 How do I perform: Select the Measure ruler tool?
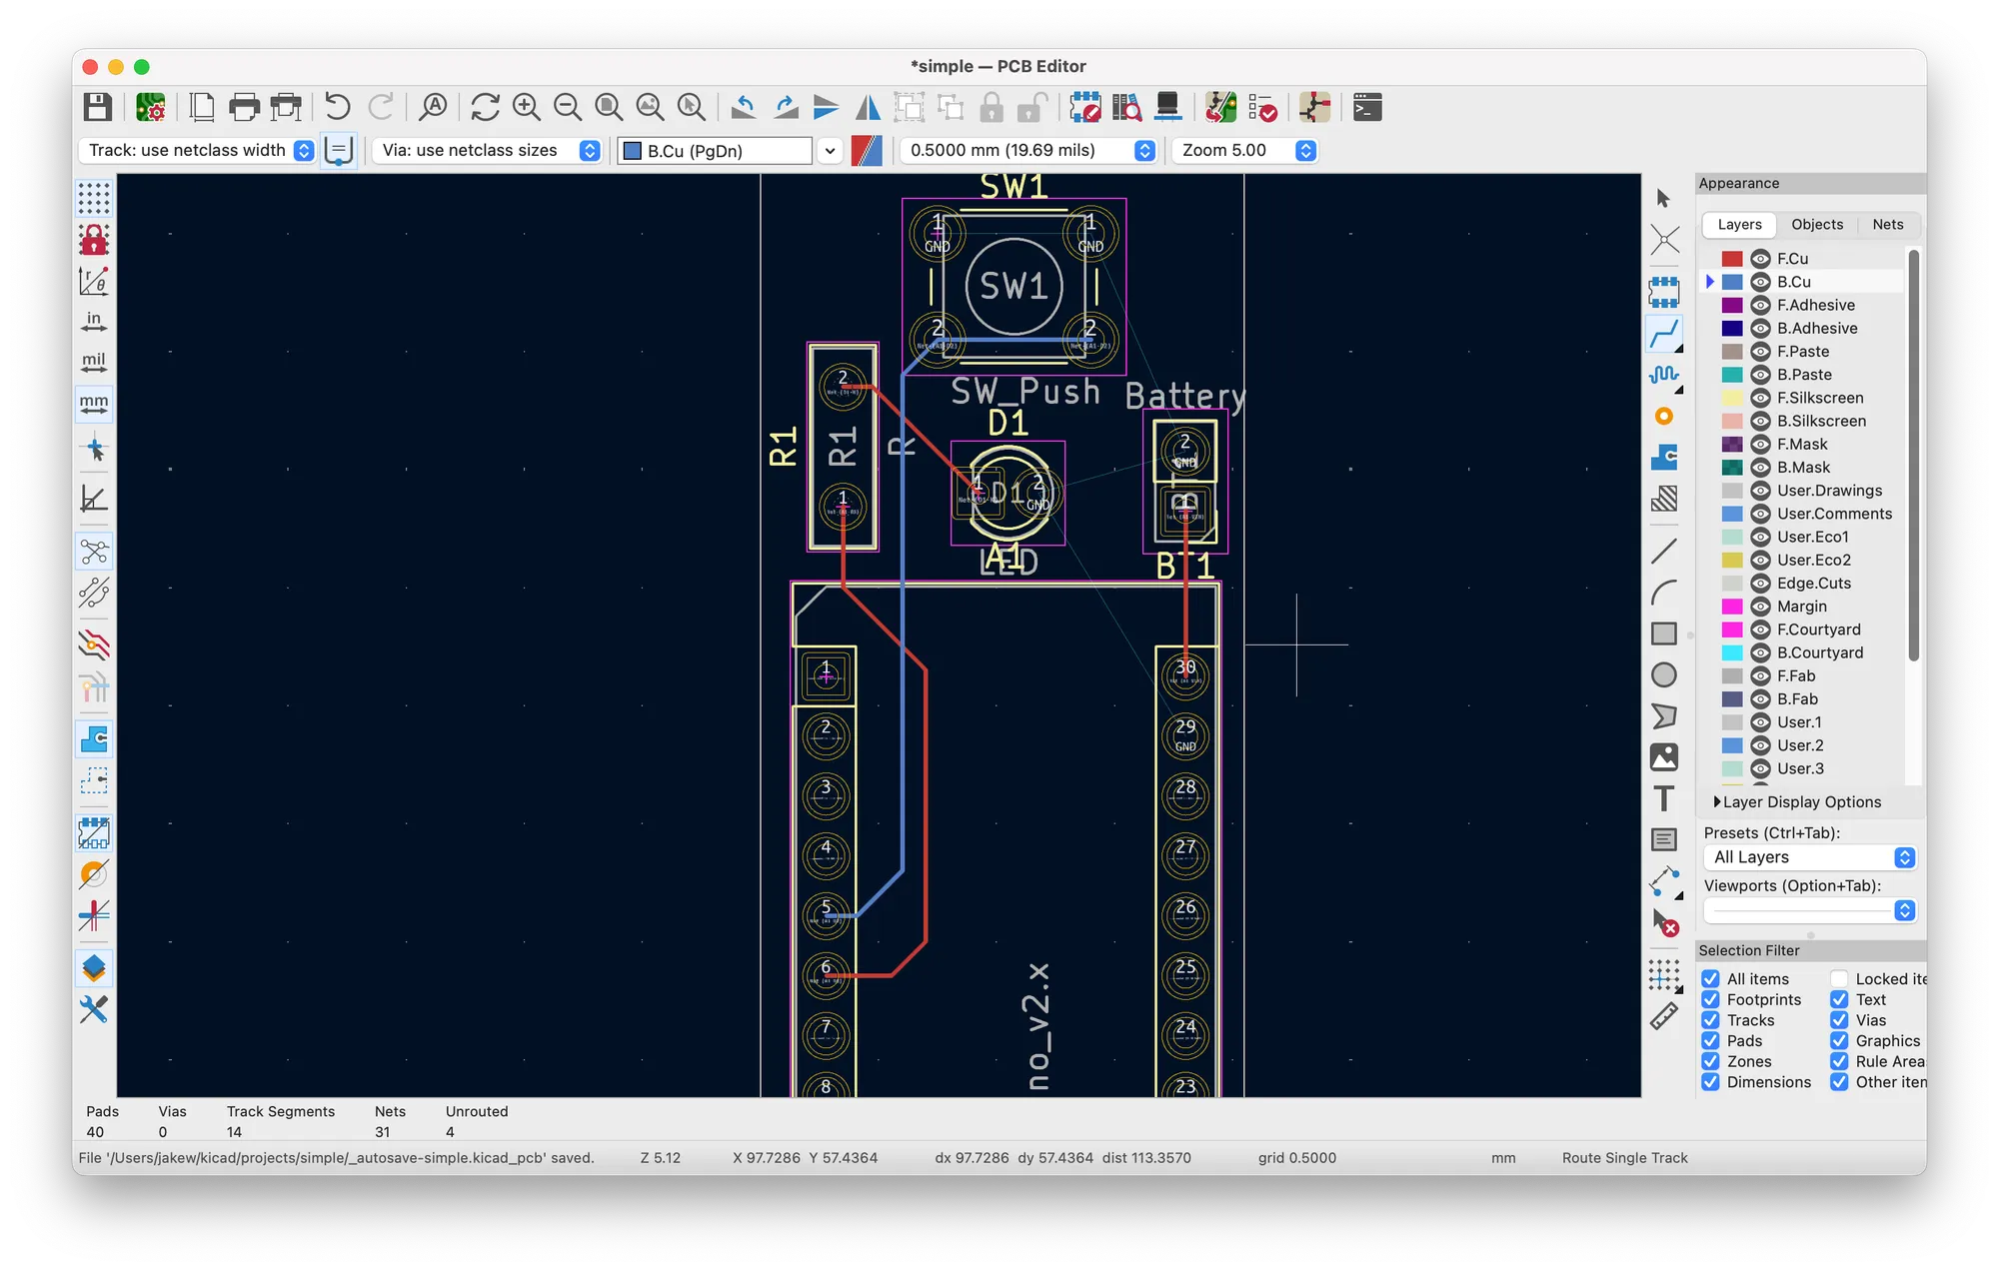click(x=1664, y=1017)
